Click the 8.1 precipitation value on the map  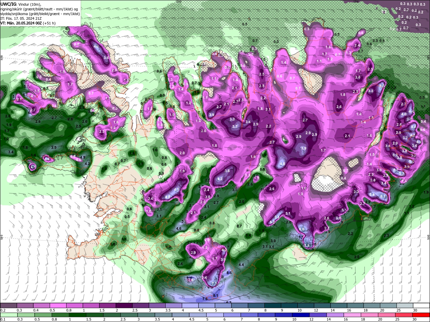click(216, 296)
